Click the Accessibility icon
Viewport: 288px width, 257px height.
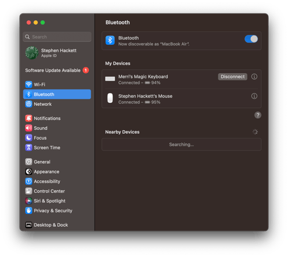pyautogui.click(x=28, y=181)
